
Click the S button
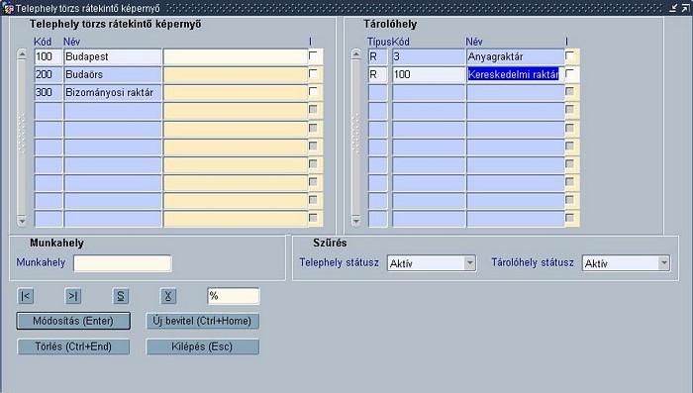pyautogui.click(x=121, y=296)
